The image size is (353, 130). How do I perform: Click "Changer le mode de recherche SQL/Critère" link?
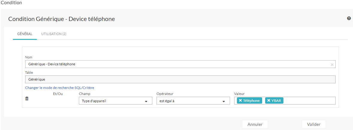pyautogui.click(x=59, y=88)
